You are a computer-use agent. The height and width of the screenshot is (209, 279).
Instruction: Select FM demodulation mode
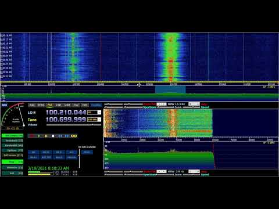pyautogui.click(x=50, y=105)
